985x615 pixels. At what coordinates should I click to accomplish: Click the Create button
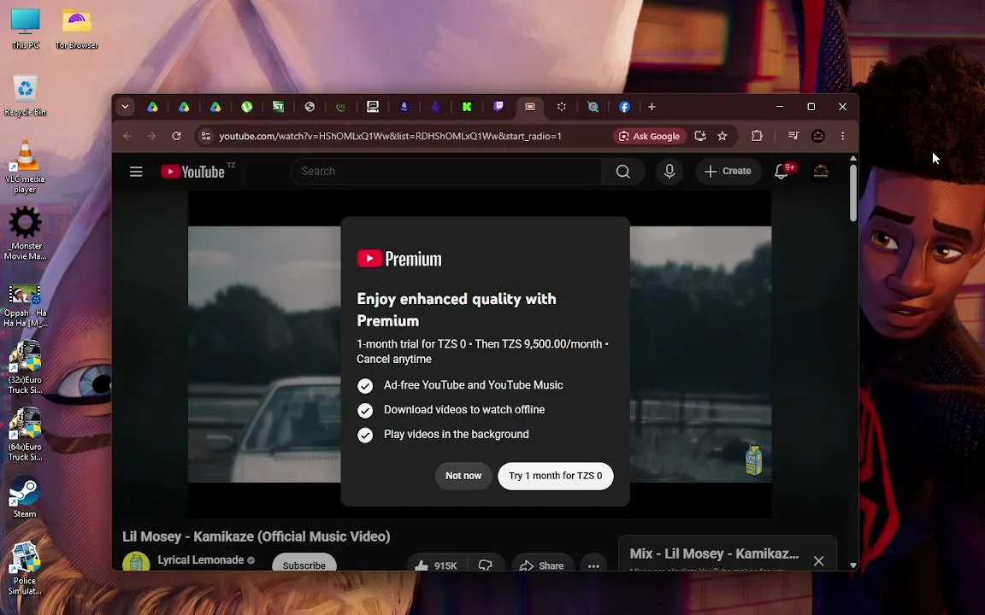tap(728, 172)
